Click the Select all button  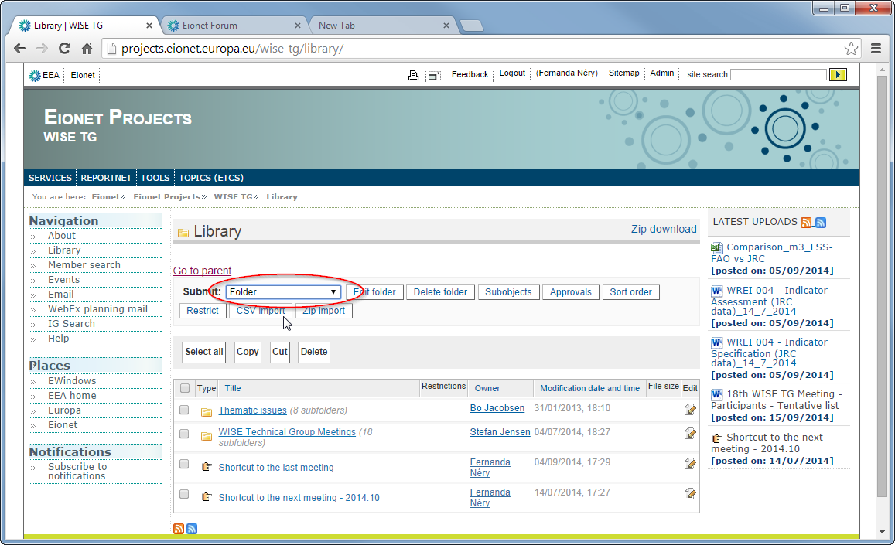[x=203, y=352]
